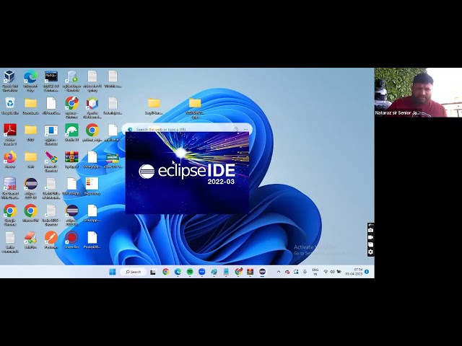Switch to Eclipse IDE in the taskbar
The image size is (462, 346).
click(262, 272)
